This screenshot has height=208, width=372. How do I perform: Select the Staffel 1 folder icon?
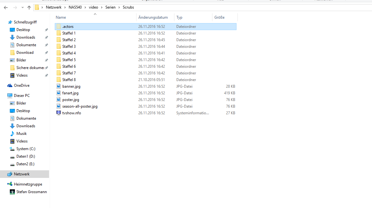click(x=59, y=33)
